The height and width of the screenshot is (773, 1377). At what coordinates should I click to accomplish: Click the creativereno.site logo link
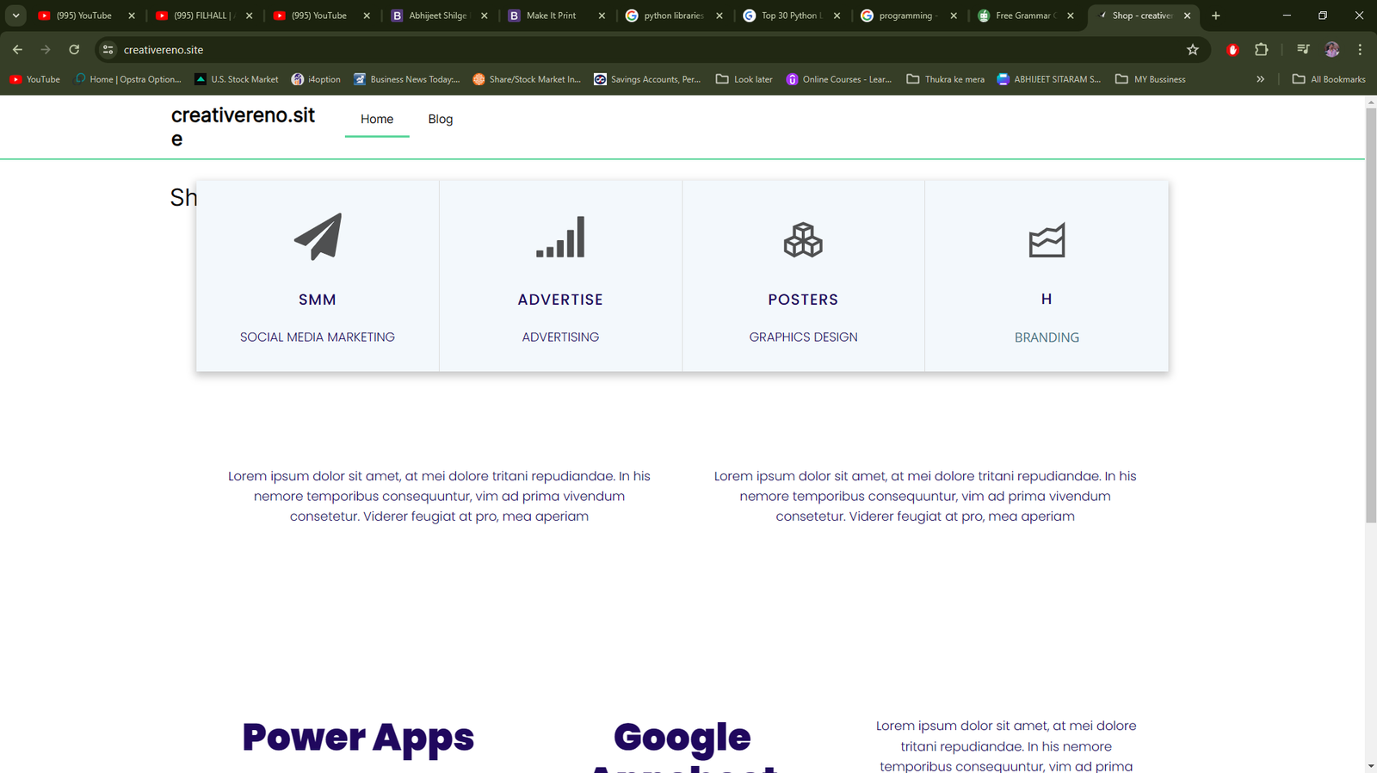tap(243, 127)
